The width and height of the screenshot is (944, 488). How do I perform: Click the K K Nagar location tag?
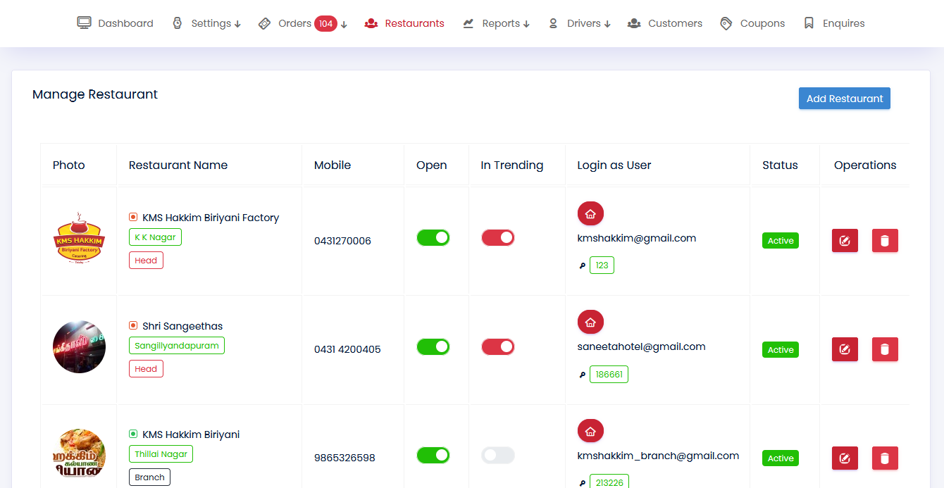click(x=155, y=237)
